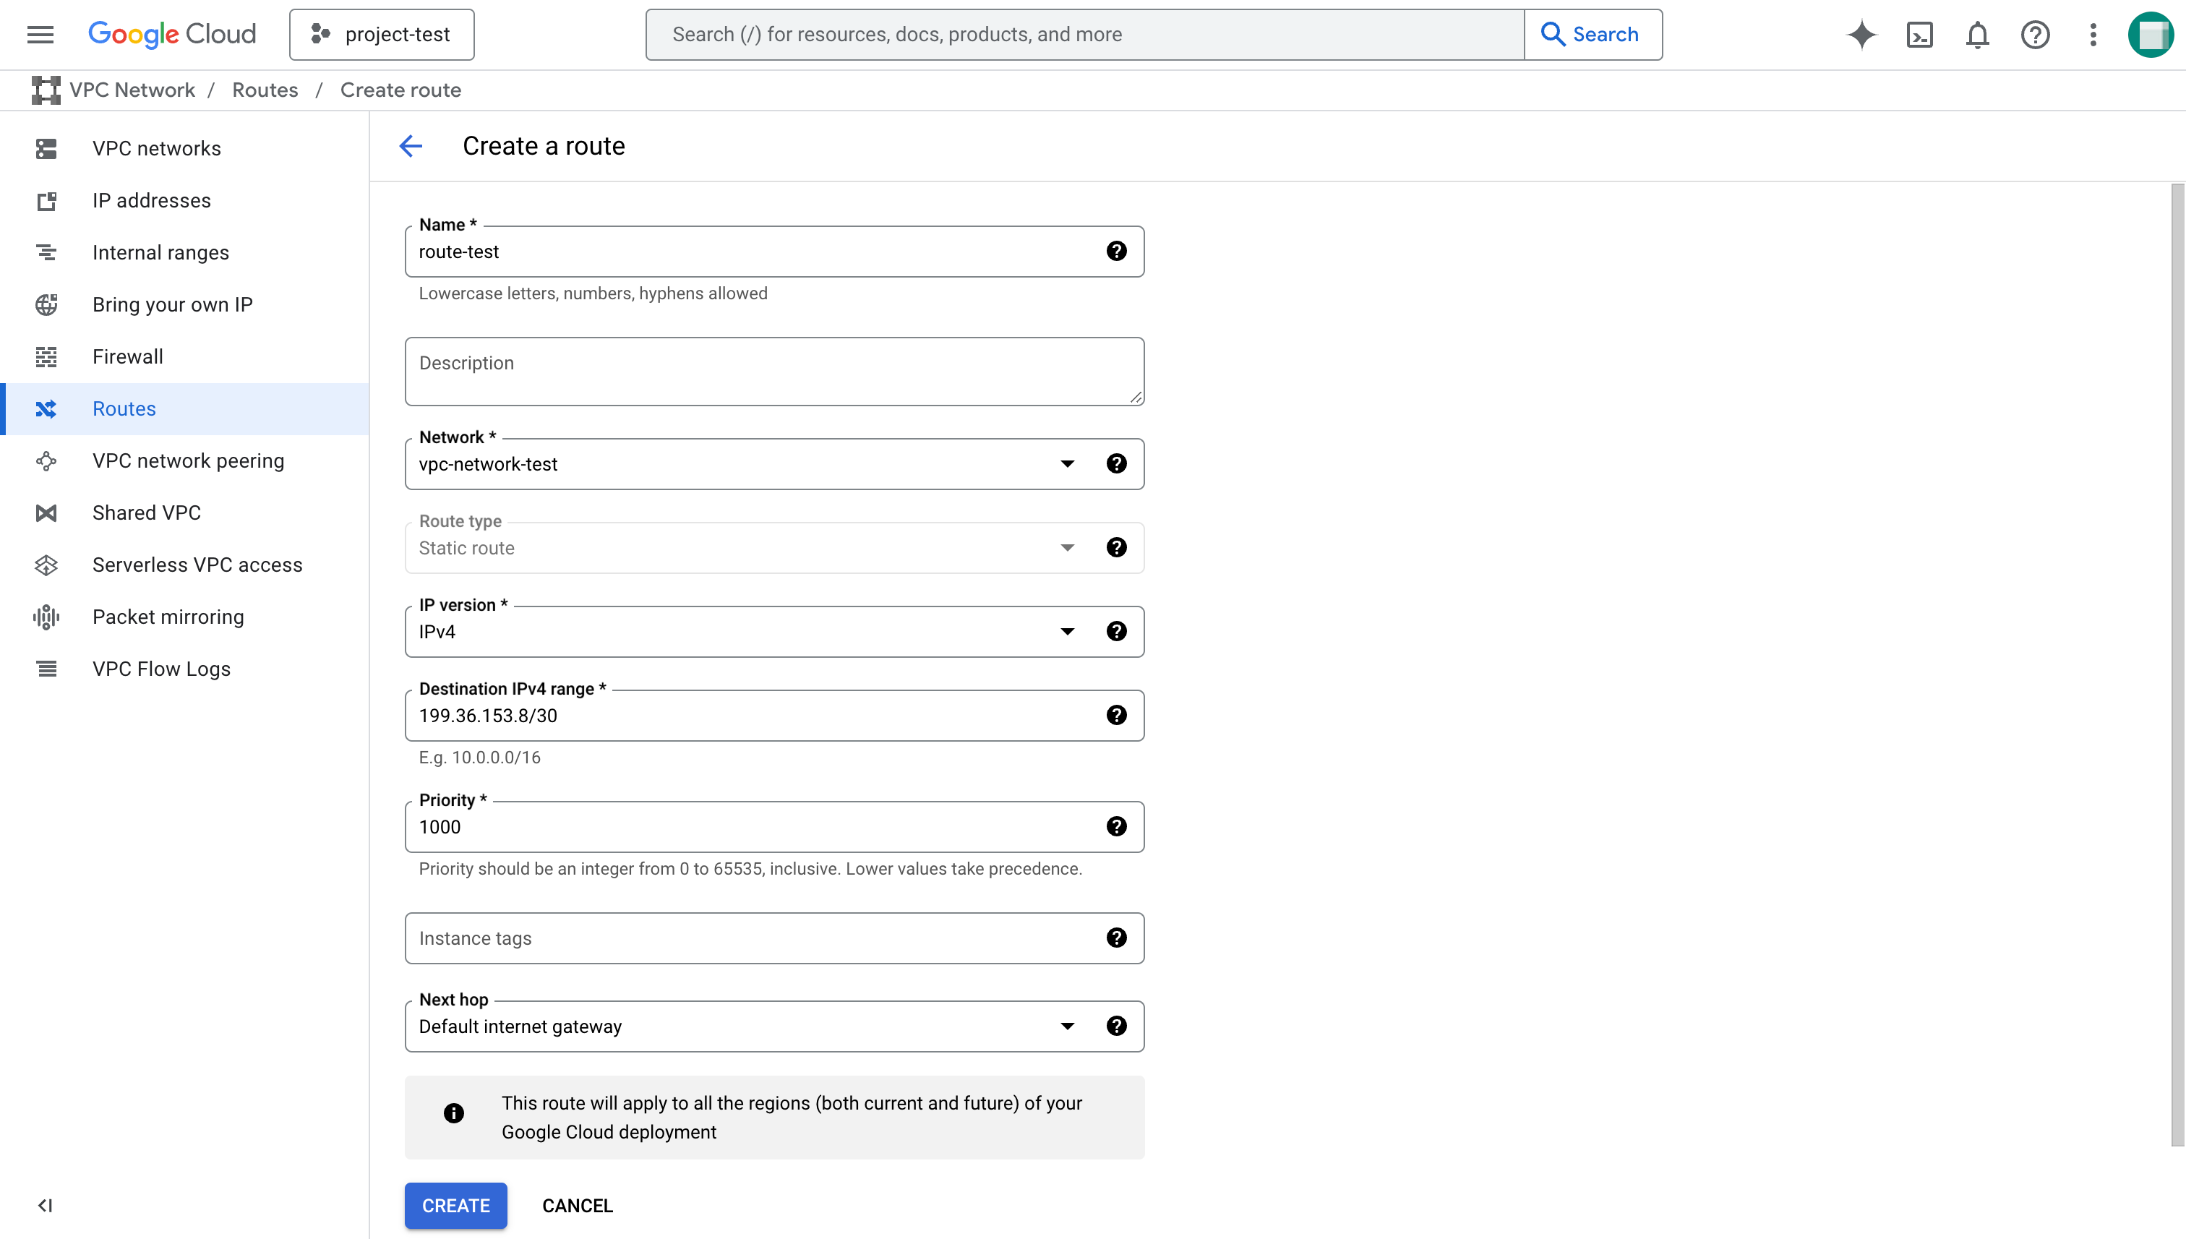The image size is (2186, 1239).
Task: Click the CREATE button
Action: [x=455, y=1205]
